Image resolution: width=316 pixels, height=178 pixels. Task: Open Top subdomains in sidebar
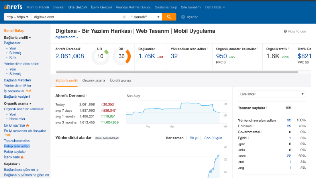(17, 140)
